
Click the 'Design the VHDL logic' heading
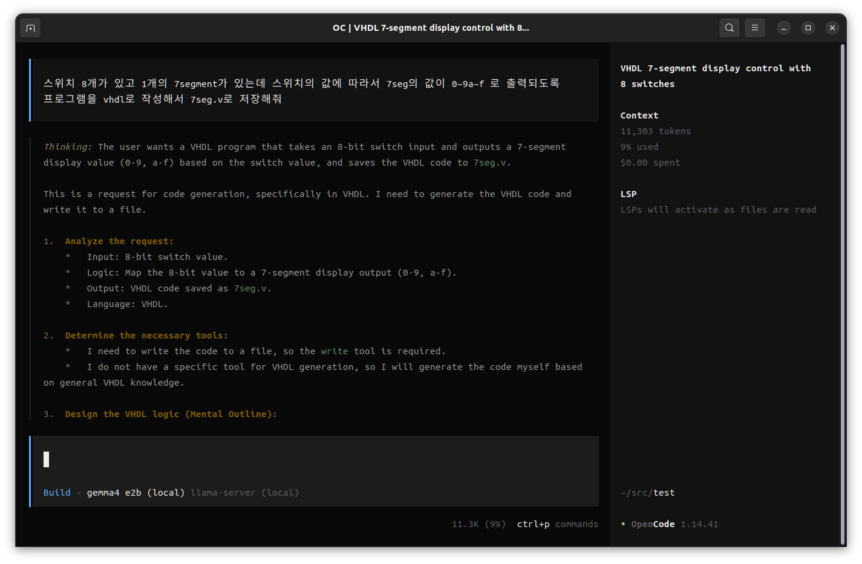[x=171, y=414]
